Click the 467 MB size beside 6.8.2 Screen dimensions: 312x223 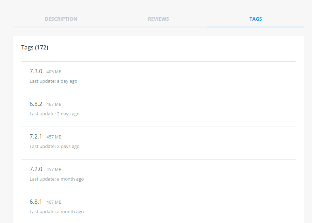(54, 104)
